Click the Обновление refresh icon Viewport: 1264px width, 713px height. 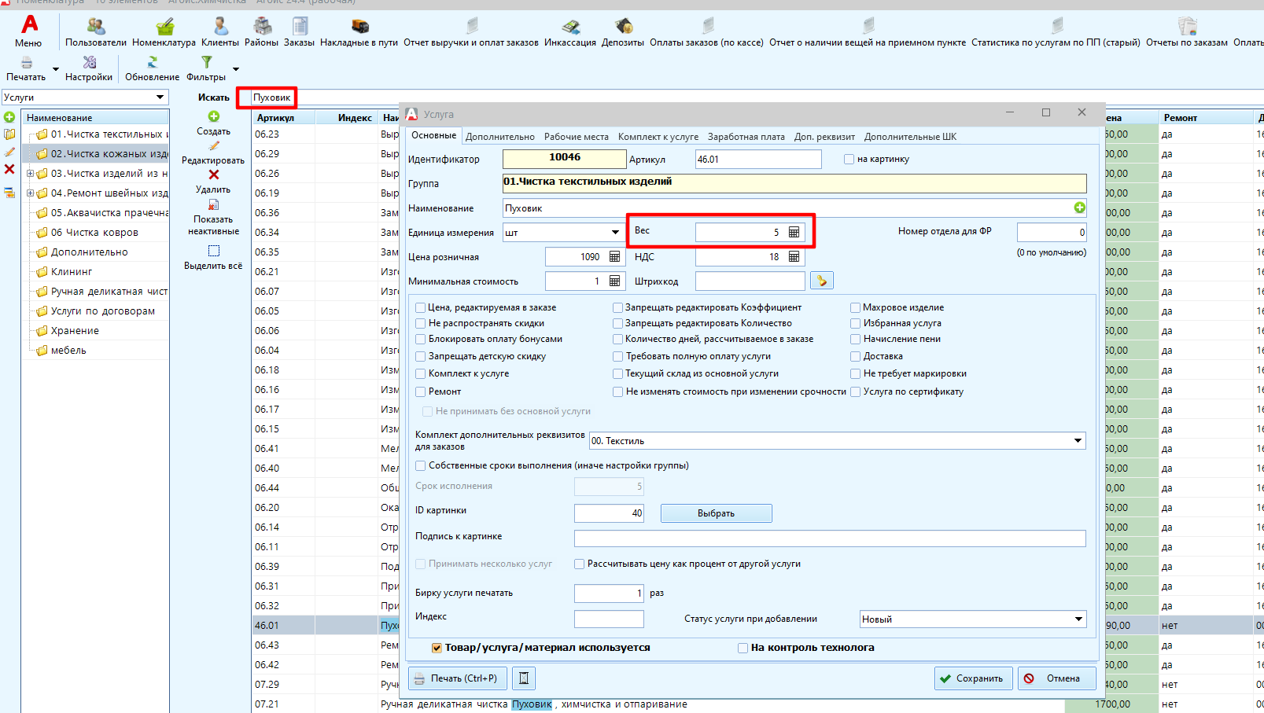(152, 63)
